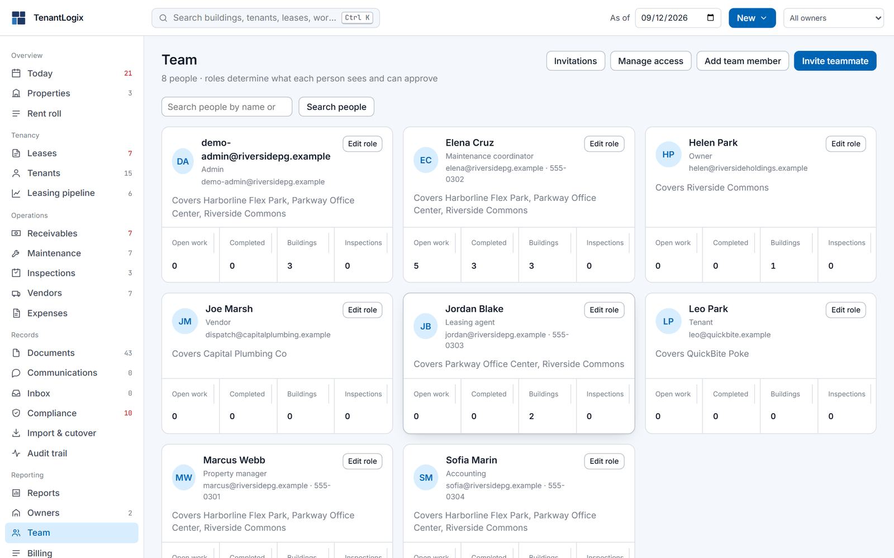Click the As of date field
This screenshot has height=558, width=894.
click(678, 18)
